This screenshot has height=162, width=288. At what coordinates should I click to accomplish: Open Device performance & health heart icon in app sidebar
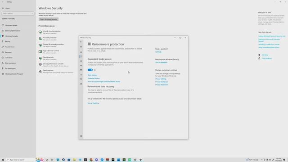coord(81,79)
